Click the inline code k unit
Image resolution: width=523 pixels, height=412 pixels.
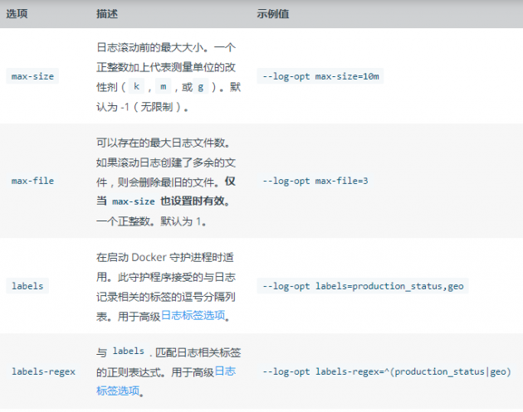tap(136, 86)
